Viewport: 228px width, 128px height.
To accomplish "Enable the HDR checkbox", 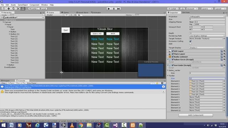I will coord(190,44).
